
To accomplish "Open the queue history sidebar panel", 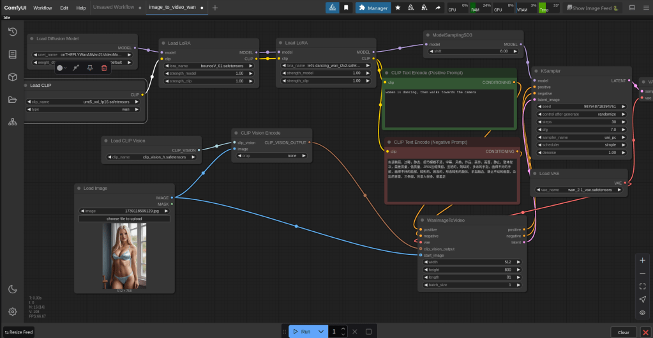I will (x=12, y=32).
